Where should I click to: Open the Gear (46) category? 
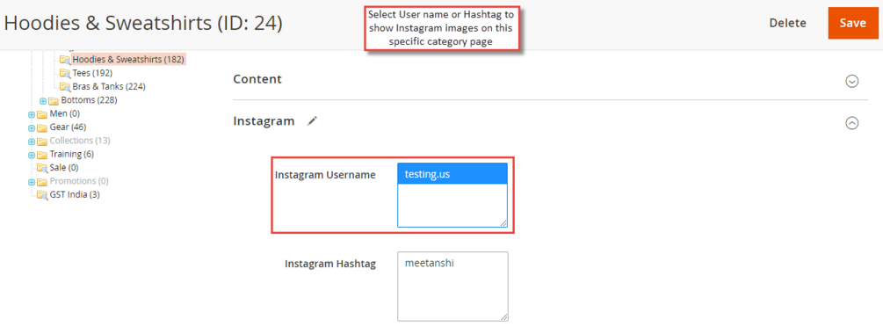tap(69, 127)
